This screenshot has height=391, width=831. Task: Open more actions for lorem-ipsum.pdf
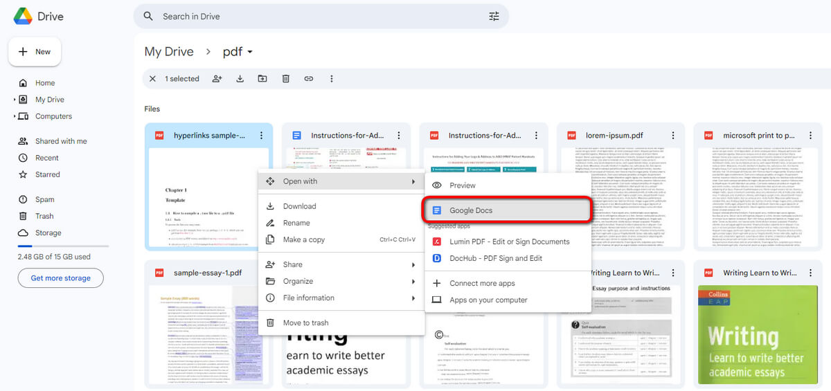click(672, 136)
